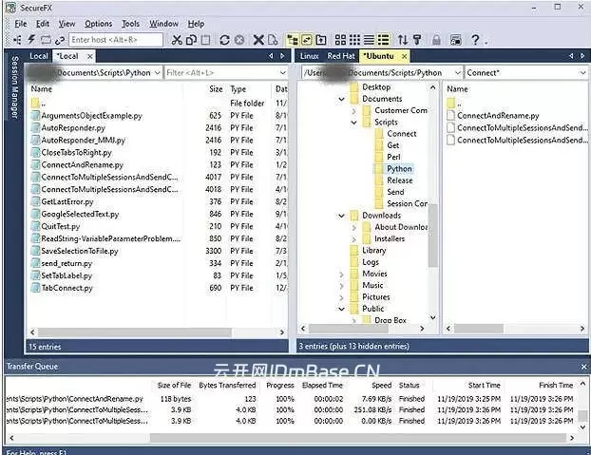This screenshot has width=591, height=455.
Task: Select the Python folder in tree
Action: point(399,169)
